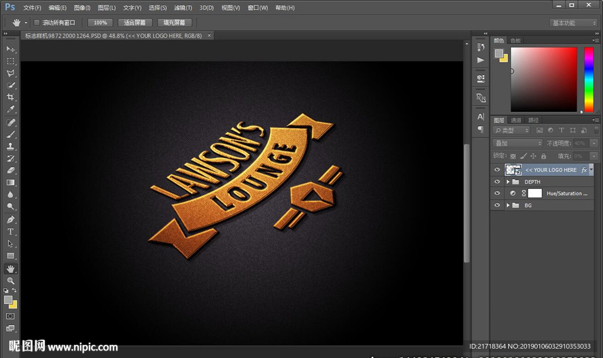Open the History panel icon

[x=481, y=47]
